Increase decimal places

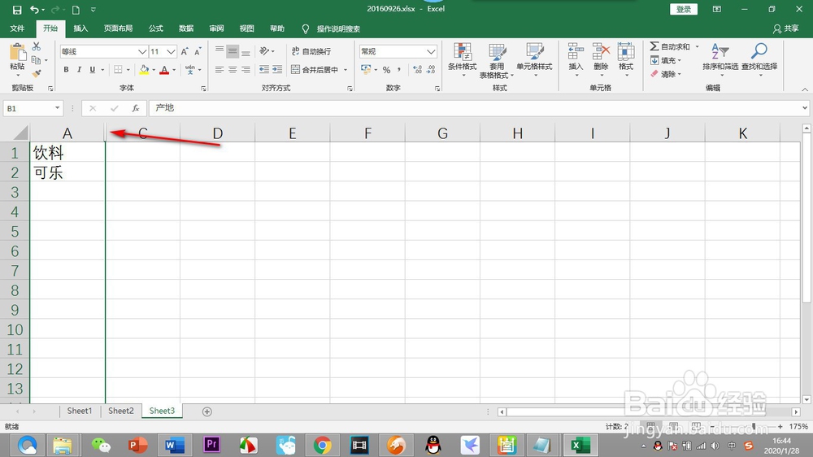[x=417, y=69]
